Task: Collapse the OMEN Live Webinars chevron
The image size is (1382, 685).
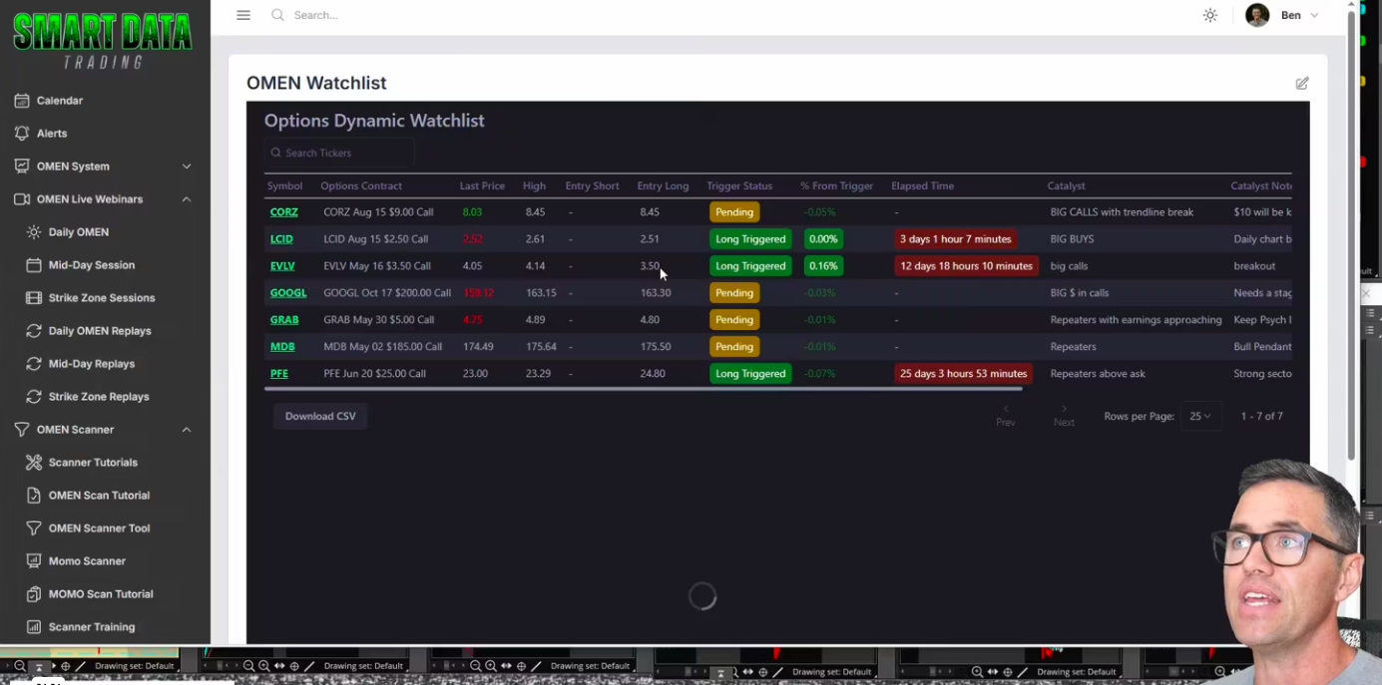Action: (187, 199)
